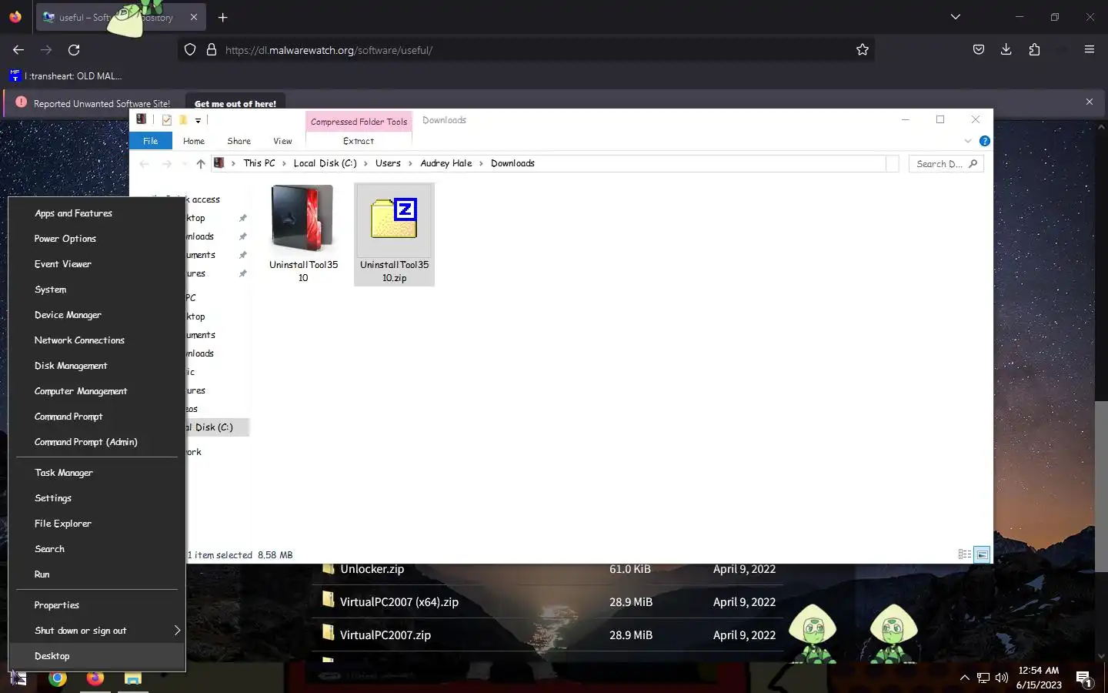Open Firefox from the taskbar

(x=95, y=678)
